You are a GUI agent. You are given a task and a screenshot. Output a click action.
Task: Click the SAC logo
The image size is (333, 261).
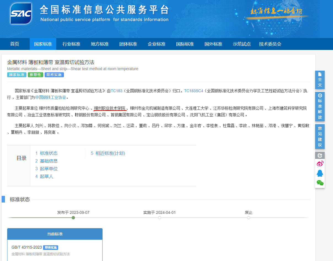[21, 14]
